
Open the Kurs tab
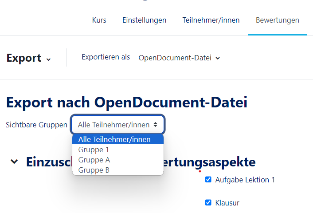pos(99,20)
